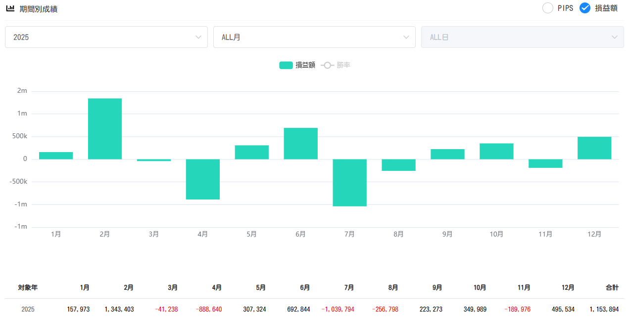
Task: Click the 157,973 January value
Action: click(x=78, y=310)
